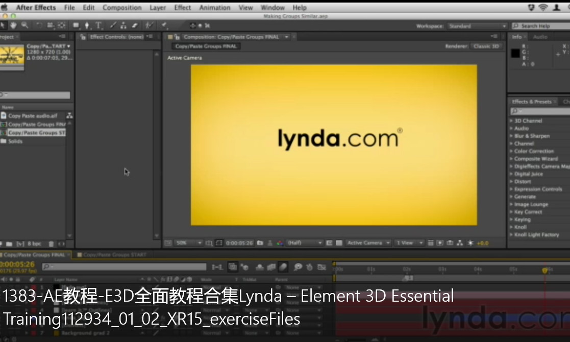Open the Animation menu
Image resolution: width=570 pixels, height=342 pixels.
215,8
